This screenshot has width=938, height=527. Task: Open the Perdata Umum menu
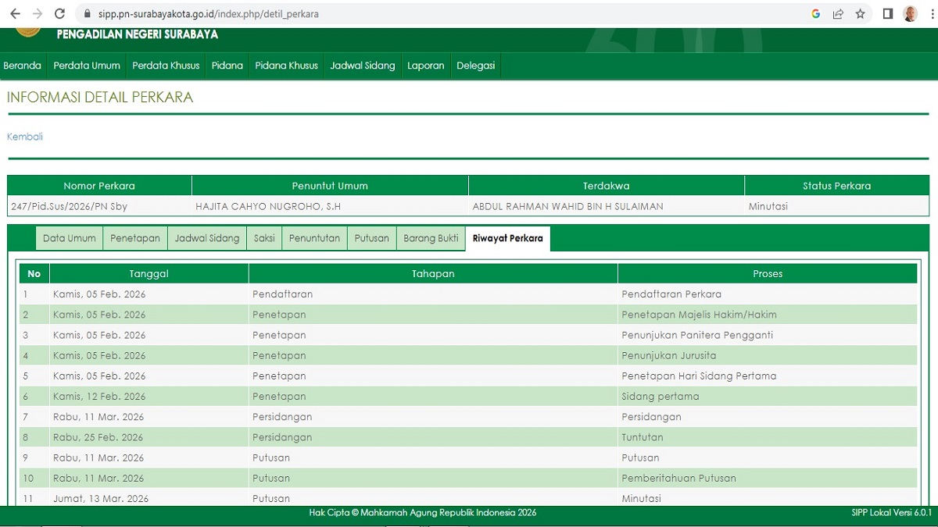click(87, 66)
